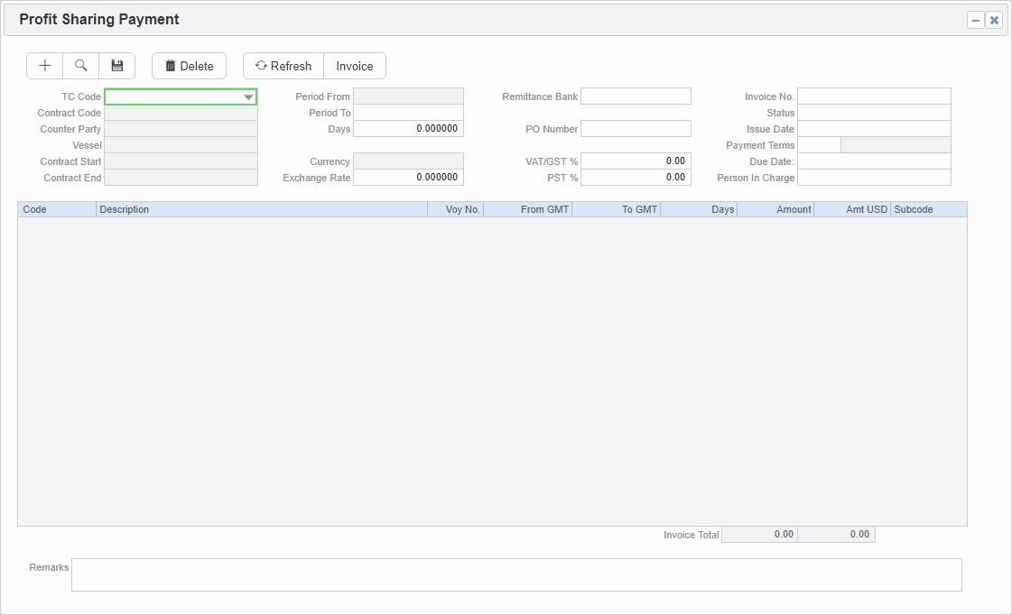Open the TC Code dropdown list
Screen dimensions: 1012x615
tap(249, 96)
